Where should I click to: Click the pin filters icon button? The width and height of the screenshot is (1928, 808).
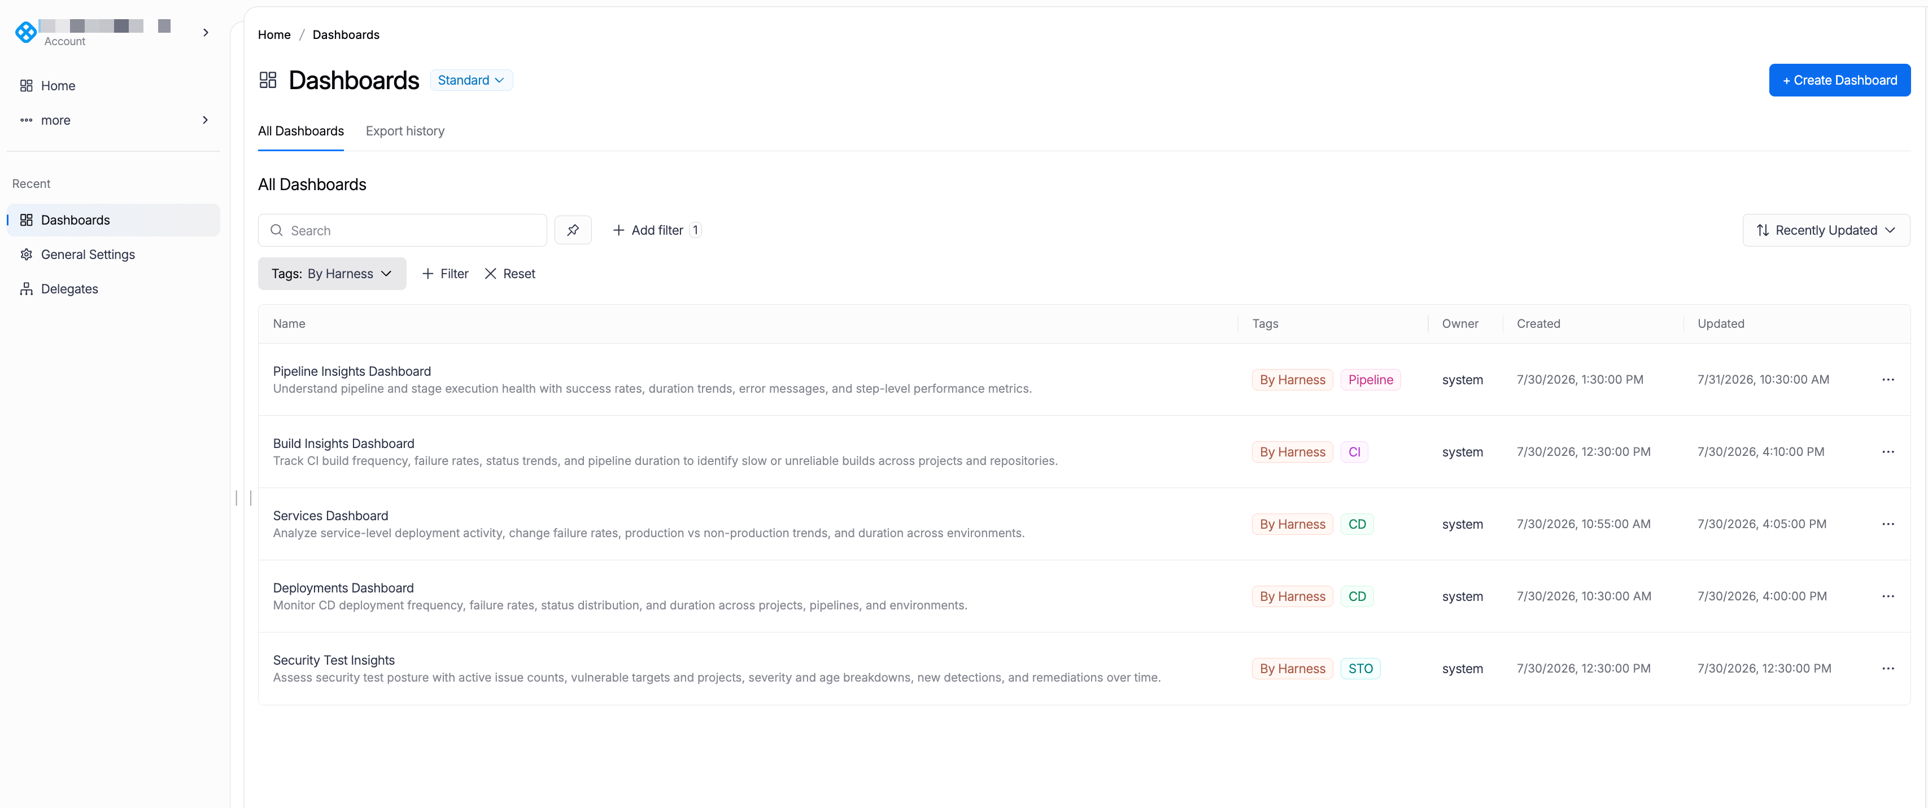coord(573,230)
